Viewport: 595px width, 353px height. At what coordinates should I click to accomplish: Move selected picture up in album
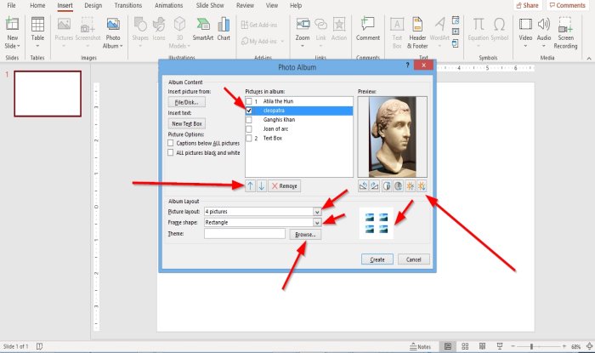(x=250, y=186)
